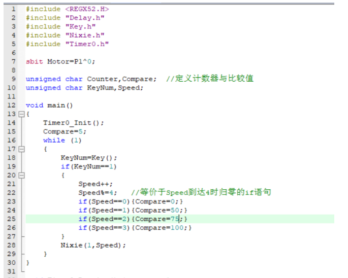Click the 'Speed%=4;' statement
348x278 pixels.
(98, 193)
